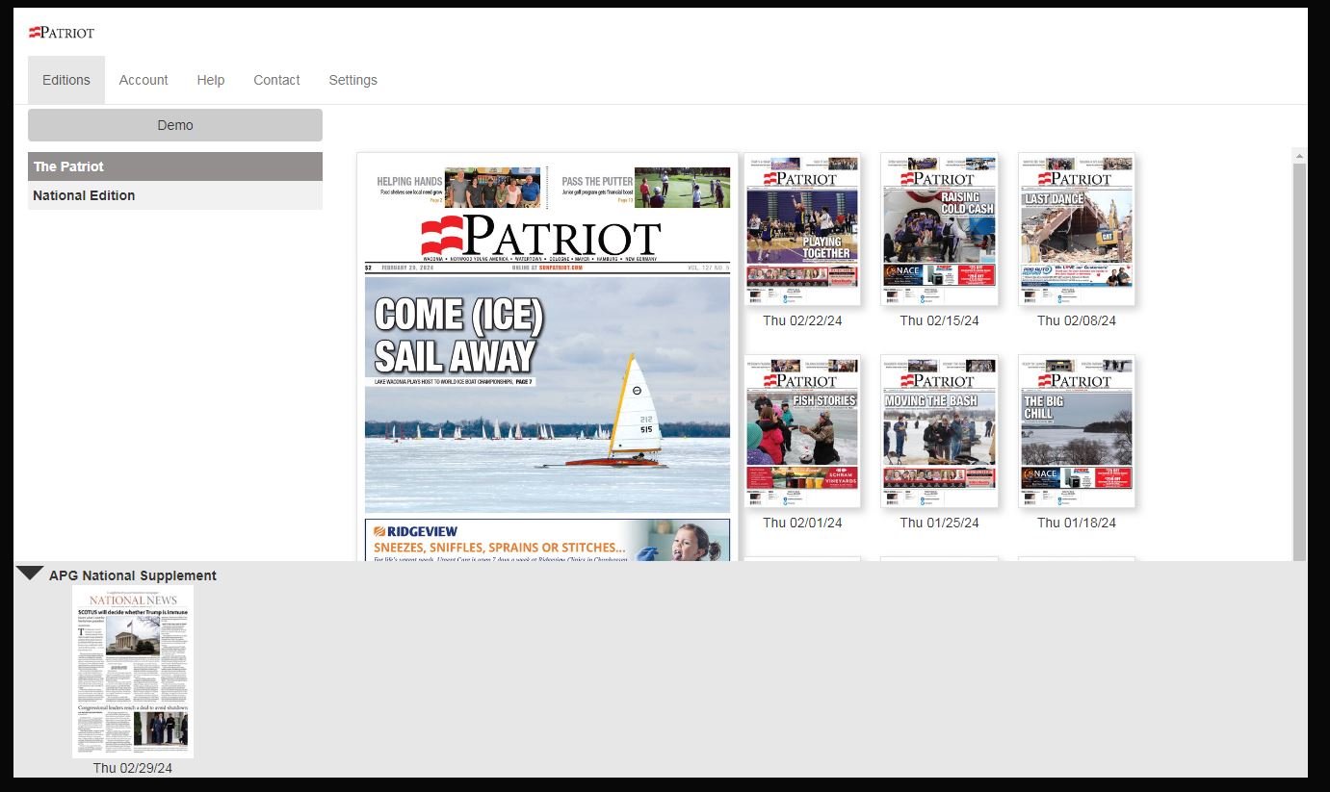Screen dimensions: 1330x792
Task: Switch to the Account tab
Action: click(x=143, y=80)
